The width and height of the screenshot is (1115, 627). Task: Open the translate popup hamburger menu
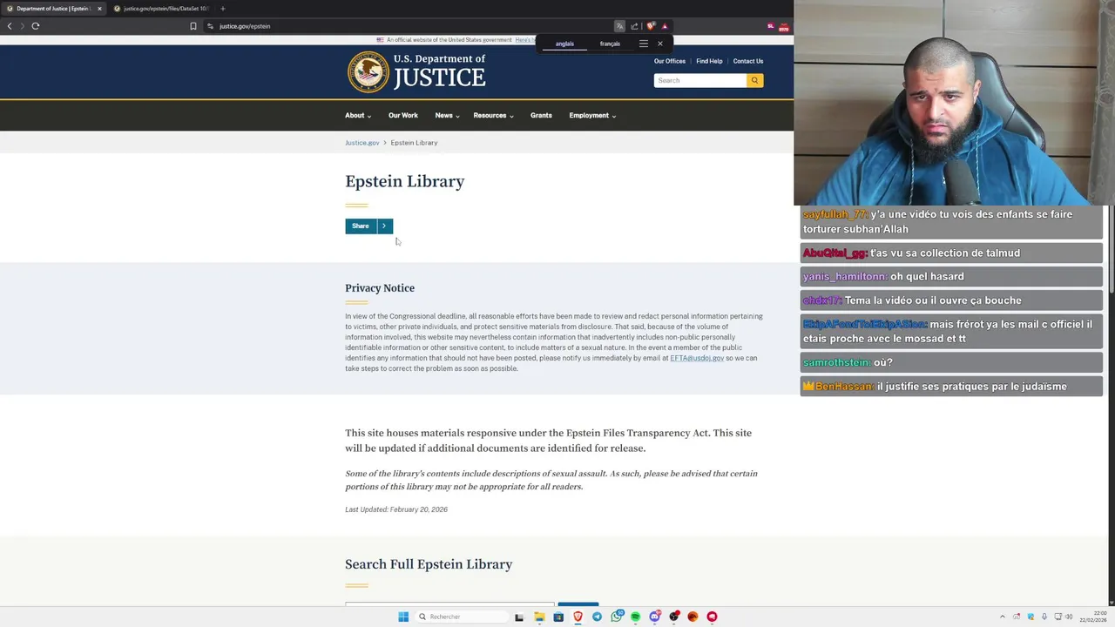pos(644,44)
